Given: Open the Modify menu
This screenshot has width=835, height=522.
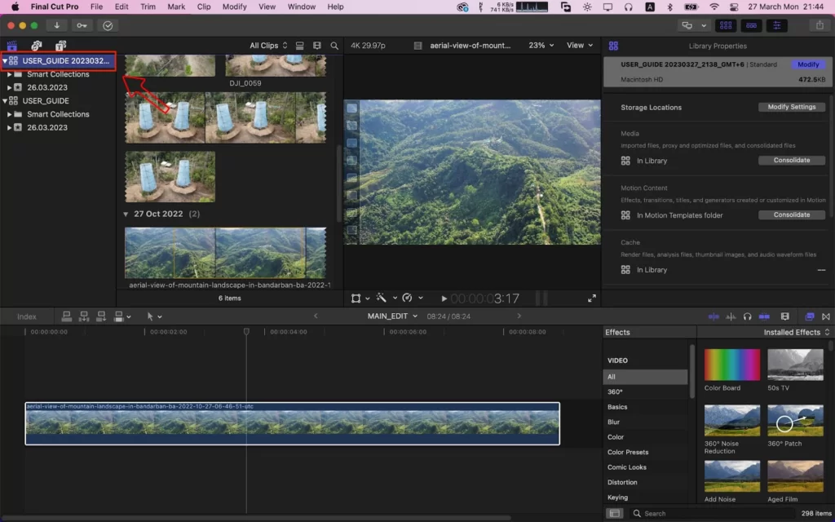Looking at the screenshot, I should (234, 7).
